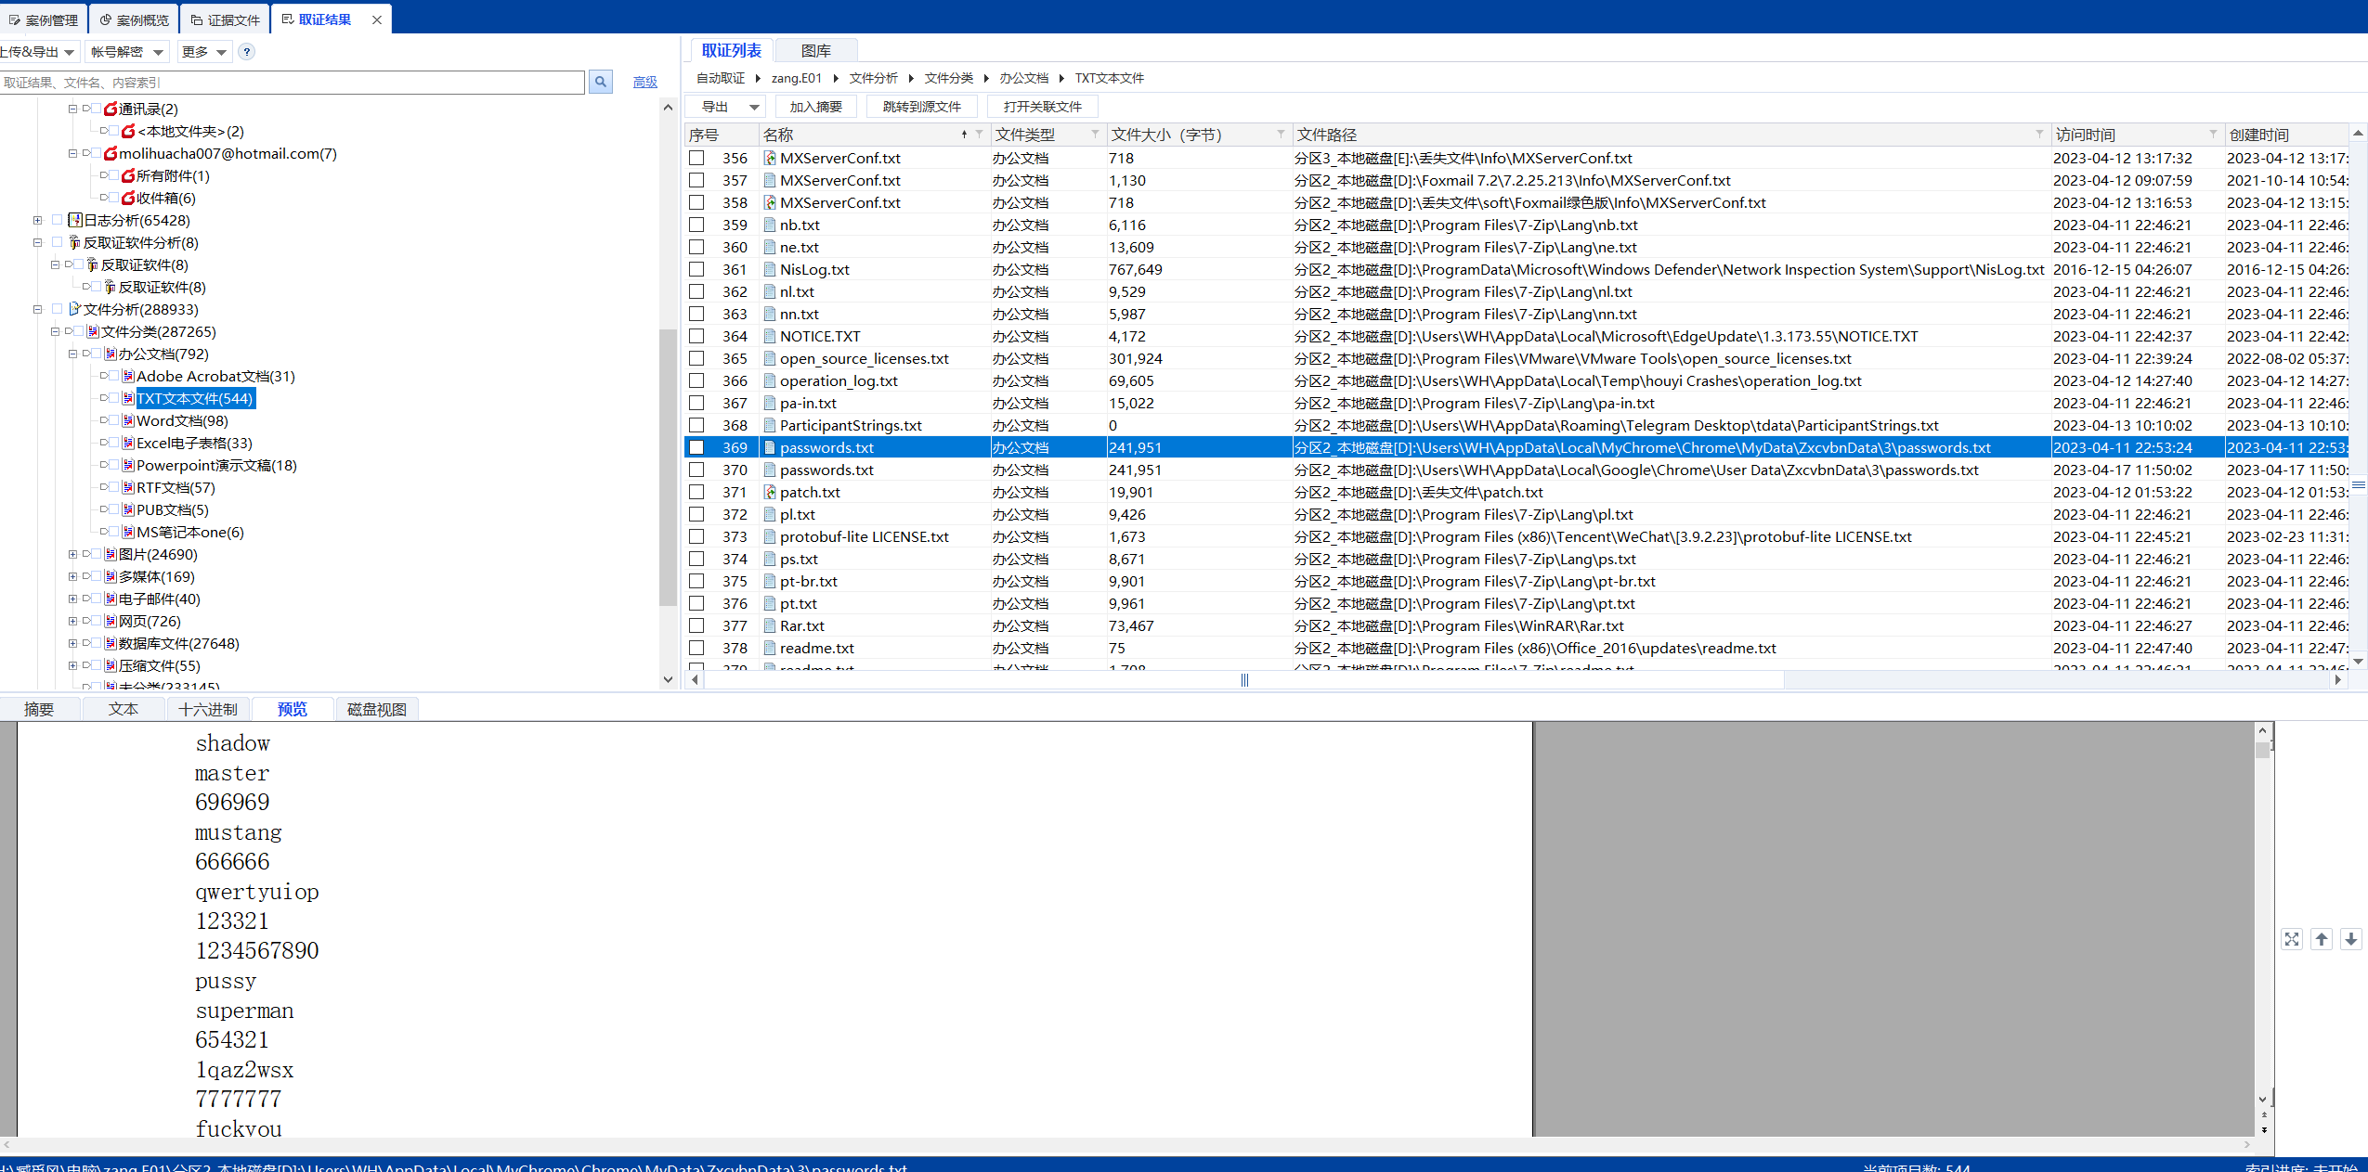This screenshot has height=1172, width=2368.
Task: Toggle the checkbox beside Word文档(98)
Action: point(114,421)
